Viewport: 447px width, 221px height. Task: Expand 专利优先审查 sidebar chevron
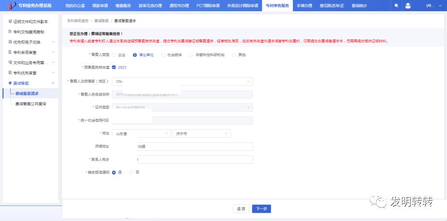[54, 73]
